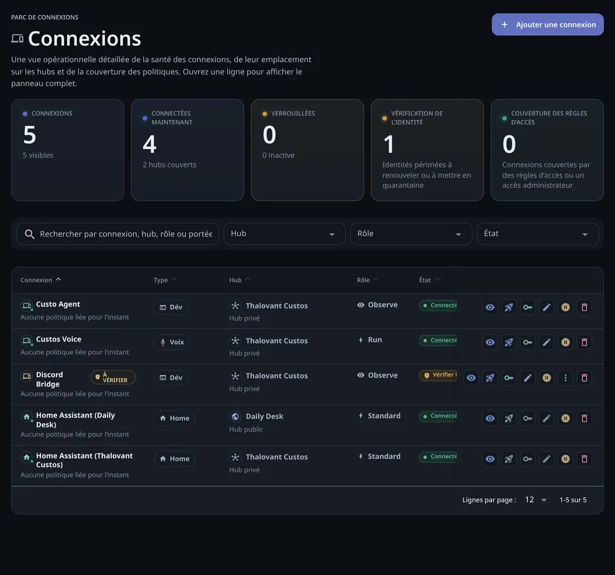Open the Connexions summary card
This screenshot has width=615, height=575.
tap(68, 150)
